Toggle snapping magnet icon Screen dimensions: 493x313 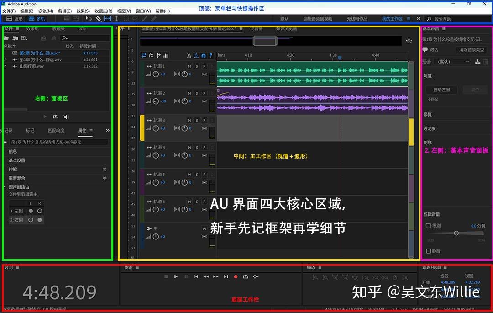point(204,56)
